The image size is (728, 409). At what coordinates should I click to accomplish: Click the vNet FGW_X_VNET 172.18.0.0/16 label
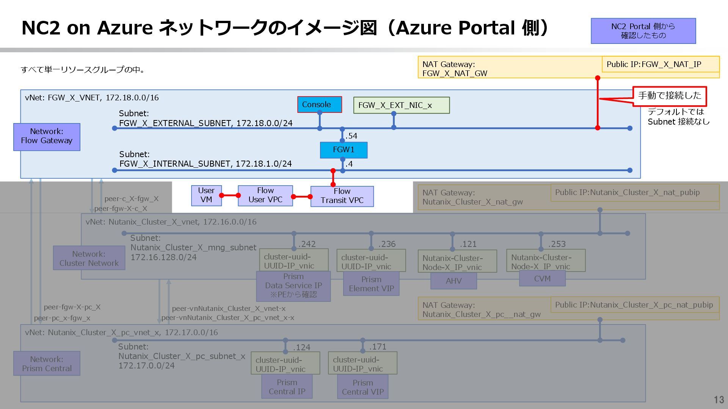click(x=92, y=98)
